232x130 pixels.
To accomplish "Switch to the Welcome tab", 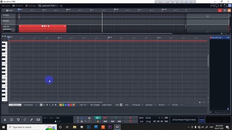I will 6,6.
